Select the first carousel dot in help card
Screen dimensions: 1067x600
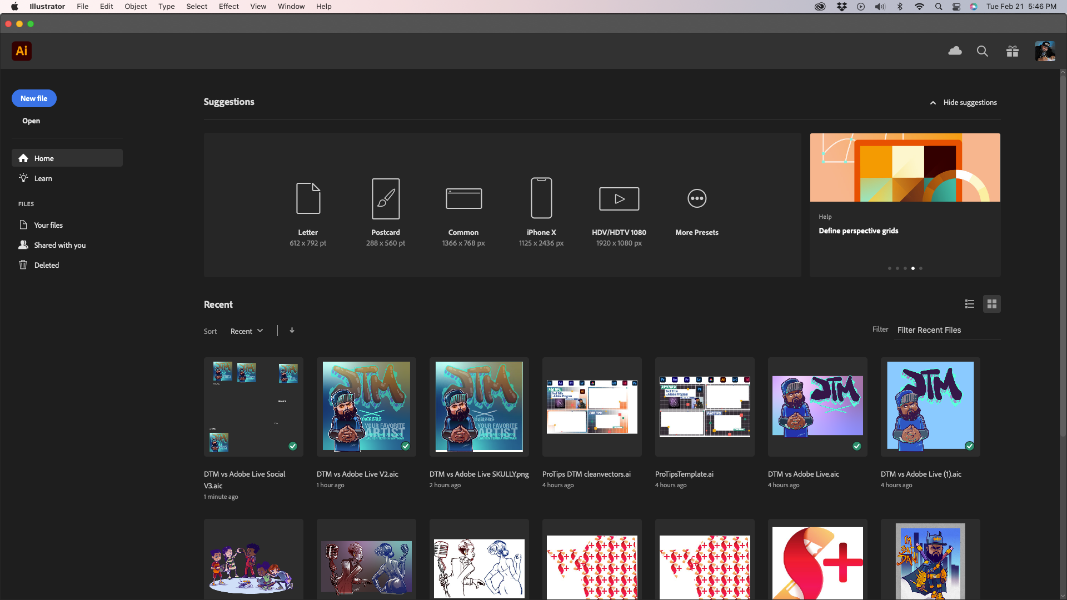(x=890, y=268)
